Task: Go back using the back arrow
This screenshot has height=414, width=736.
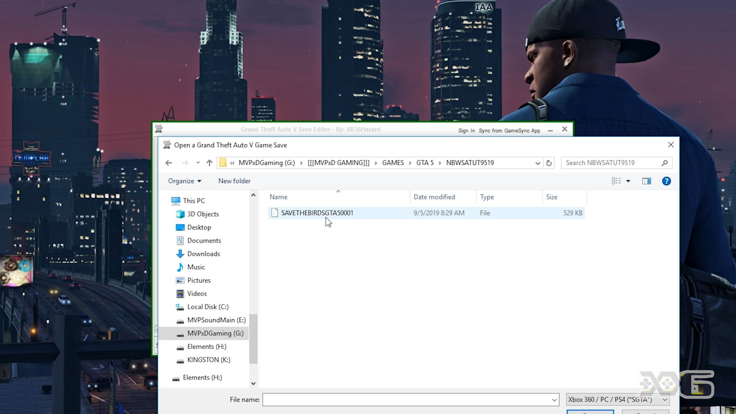Action: click(169, 163)
